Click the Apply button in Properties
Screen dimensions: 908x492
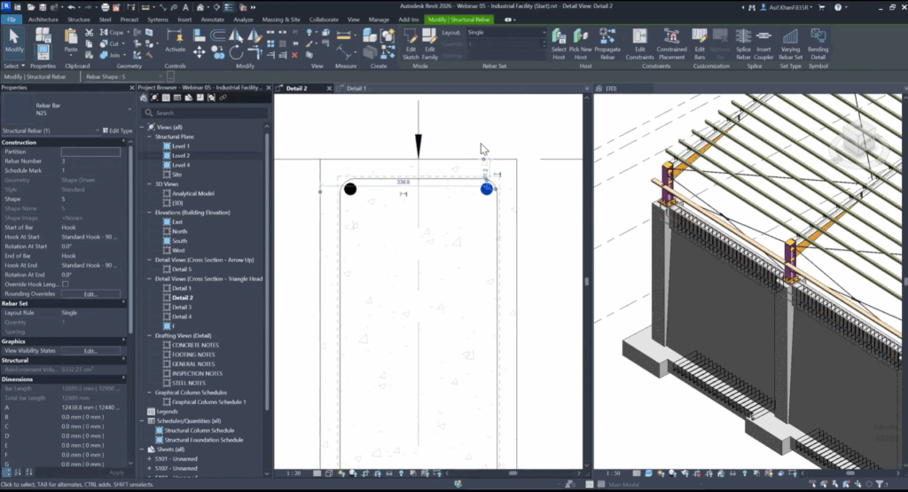[116, 472]
